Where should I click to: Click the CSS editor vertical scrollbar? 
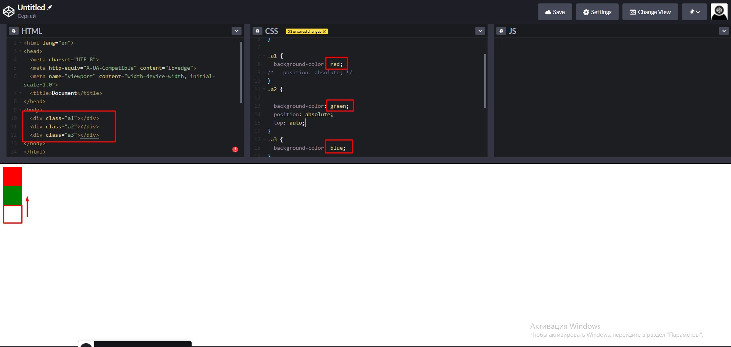485,81
